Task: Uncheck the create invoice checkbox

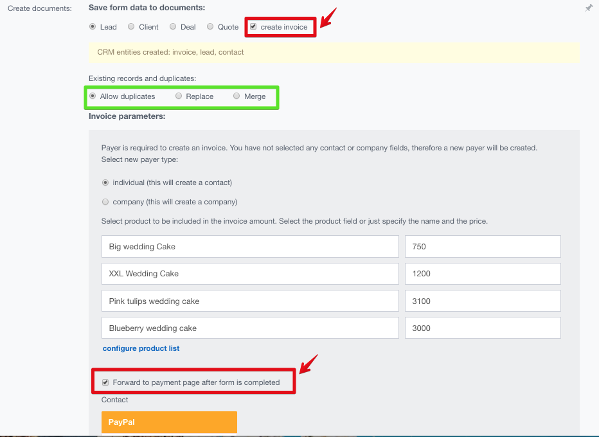Action: pos(253,27)
